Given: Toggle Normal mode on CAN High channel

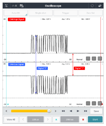Looking at the screenshot, I should point(79,59).
